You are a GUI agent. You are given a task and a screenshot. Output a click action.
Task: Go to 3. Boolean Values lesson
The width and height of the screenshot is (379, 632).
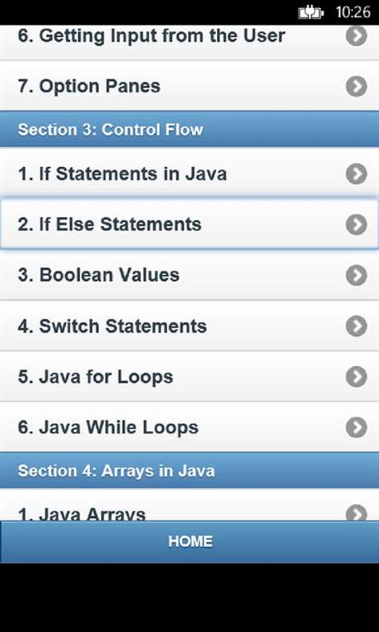click(99, 275)
